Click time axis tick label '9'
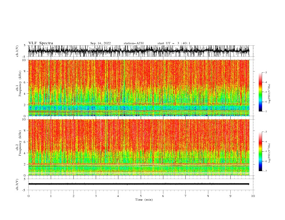Screen dimensions: 285x220 (x=230, y=196)
